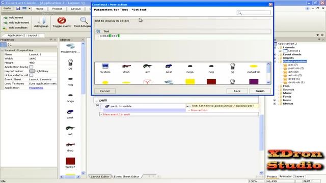Select Sprite7 object in the Objects panel

click(x=70, y=163)
